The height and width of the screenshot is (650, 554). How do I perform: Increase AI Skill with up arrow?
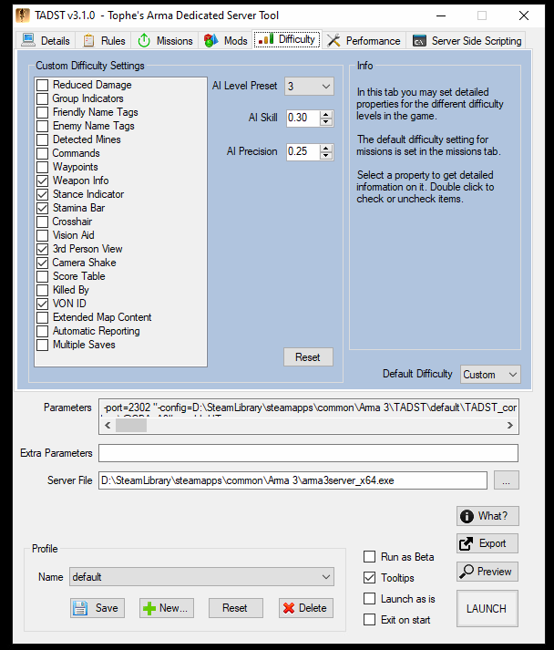[326, 115]
